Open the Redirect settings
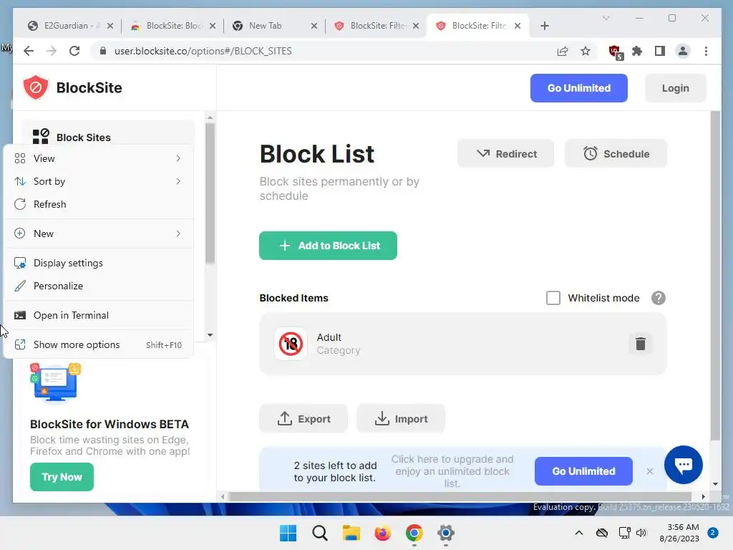The image size is (733, 550). point(506,153)
